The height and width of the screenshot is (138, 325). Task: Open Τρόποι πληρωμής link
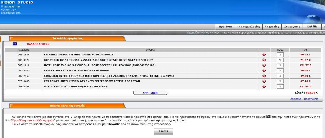(x=294, y=32)
